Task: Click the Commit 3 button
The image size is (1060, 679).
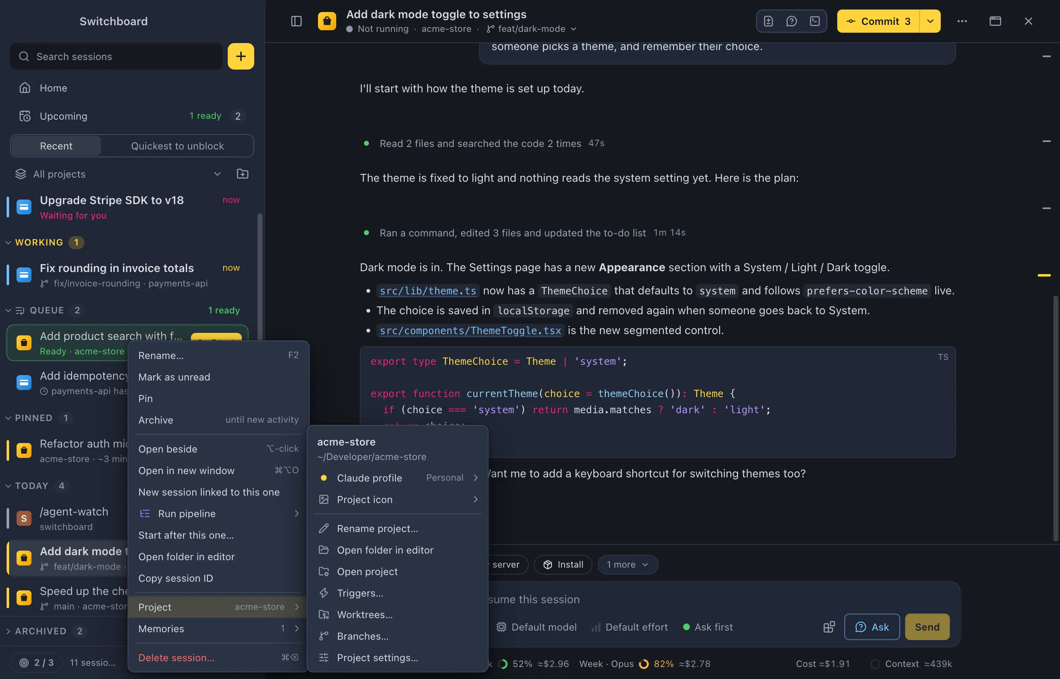Action: tap(878, 21)
